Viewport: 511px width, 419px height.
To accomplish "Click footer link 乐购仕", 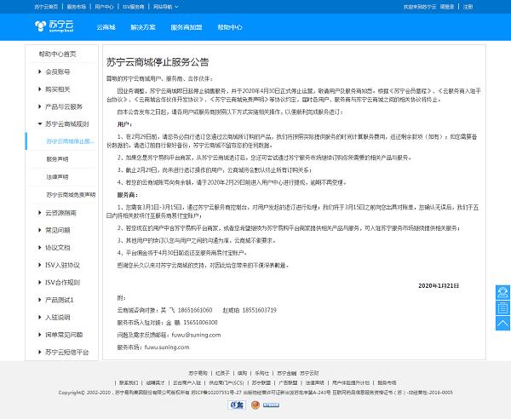I will coord(262,373).
